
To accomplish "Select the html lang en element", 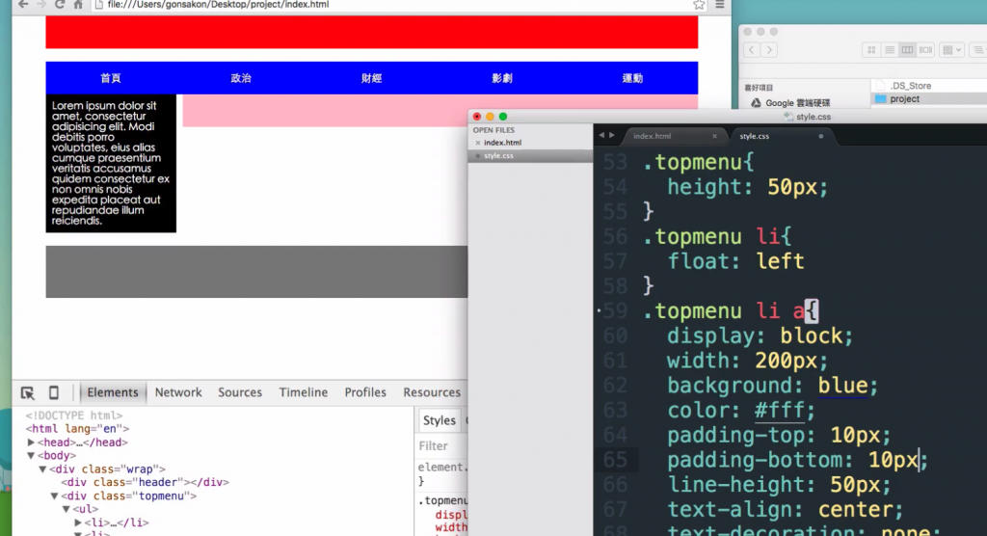I will point(77,429).
